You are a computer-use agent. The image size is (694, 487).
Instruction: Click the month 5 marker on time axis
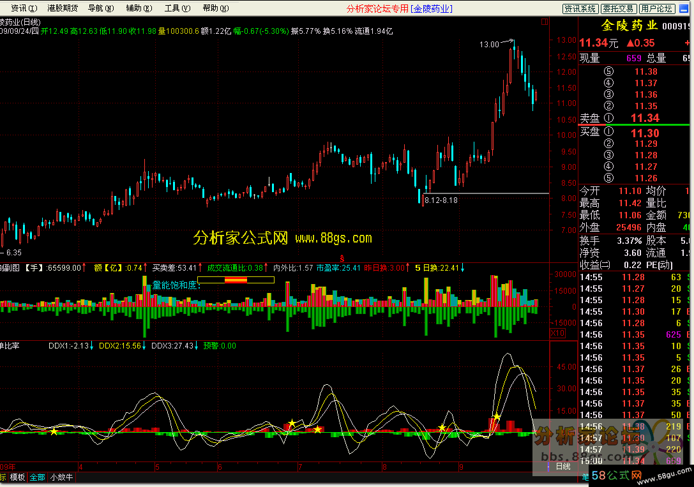click(157, 467)
